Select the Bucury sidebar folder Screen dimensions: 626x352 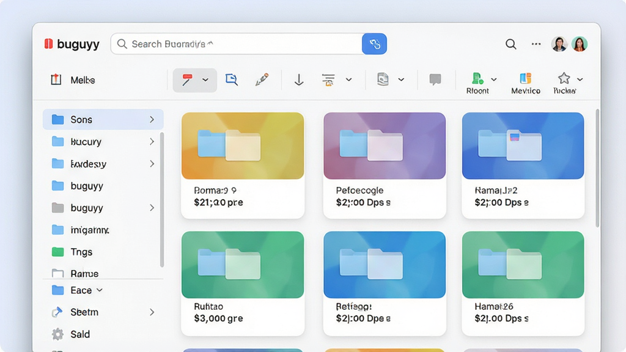tap(103, 142)
